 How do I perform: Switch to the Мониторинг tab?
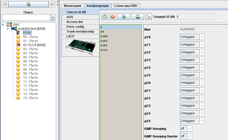(x=73, y=6)
